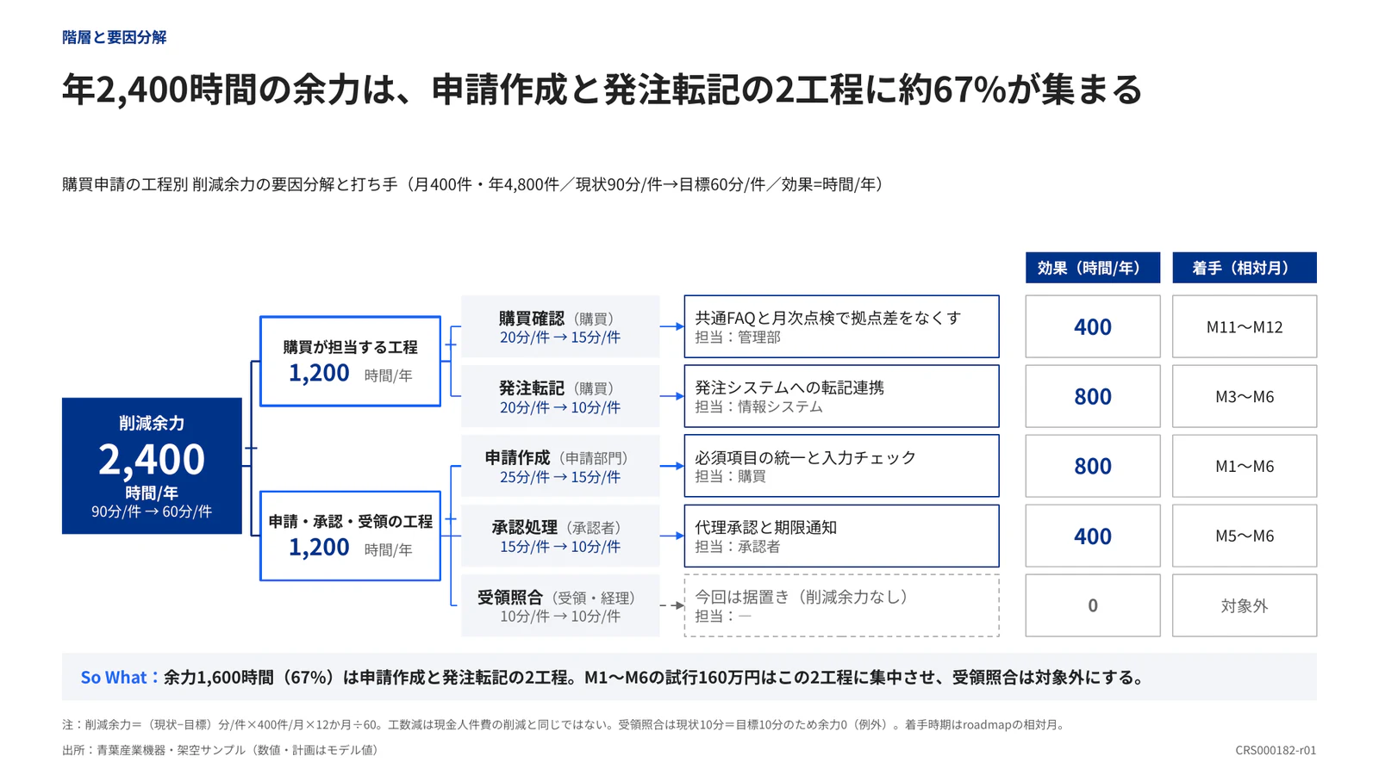The height and width of the screenshot is (775, 1379).
Task: Click the 階層と要因分解 section label
Action: pos(114,37)
